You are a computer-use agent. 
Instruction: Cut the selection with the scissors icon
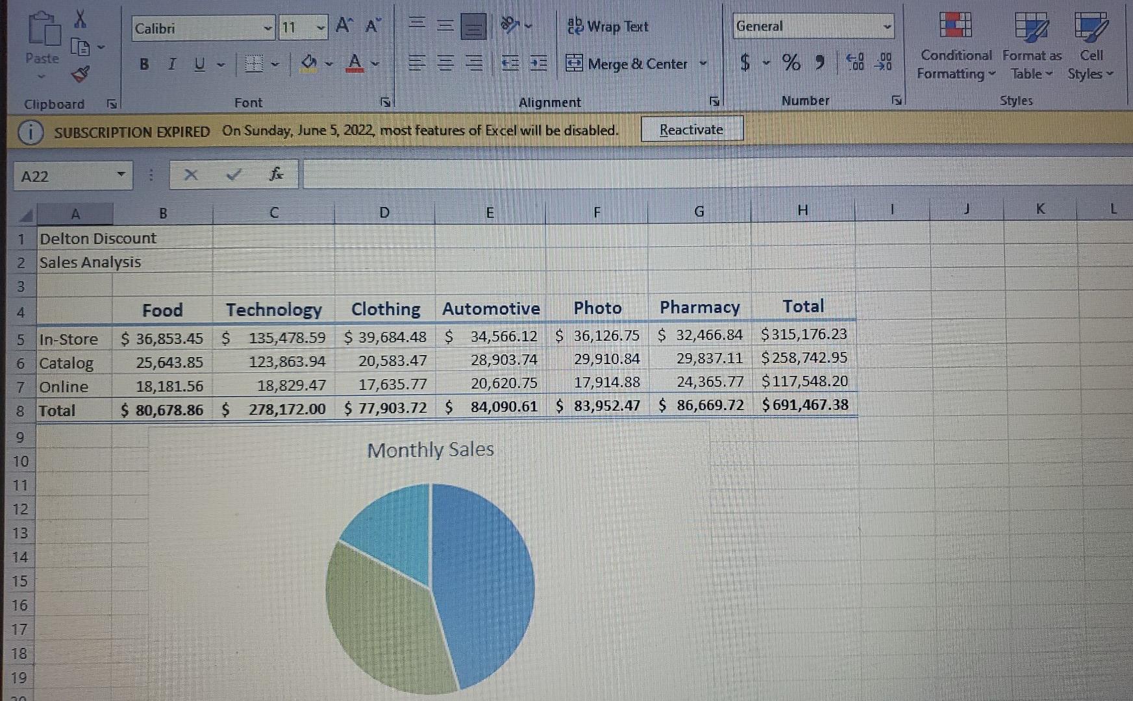tap(80, 18)
